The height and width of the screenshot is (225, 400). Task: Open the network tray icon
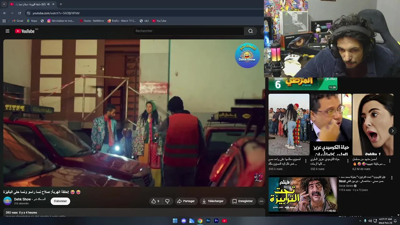pyautogui.click(x=375, y=221)
